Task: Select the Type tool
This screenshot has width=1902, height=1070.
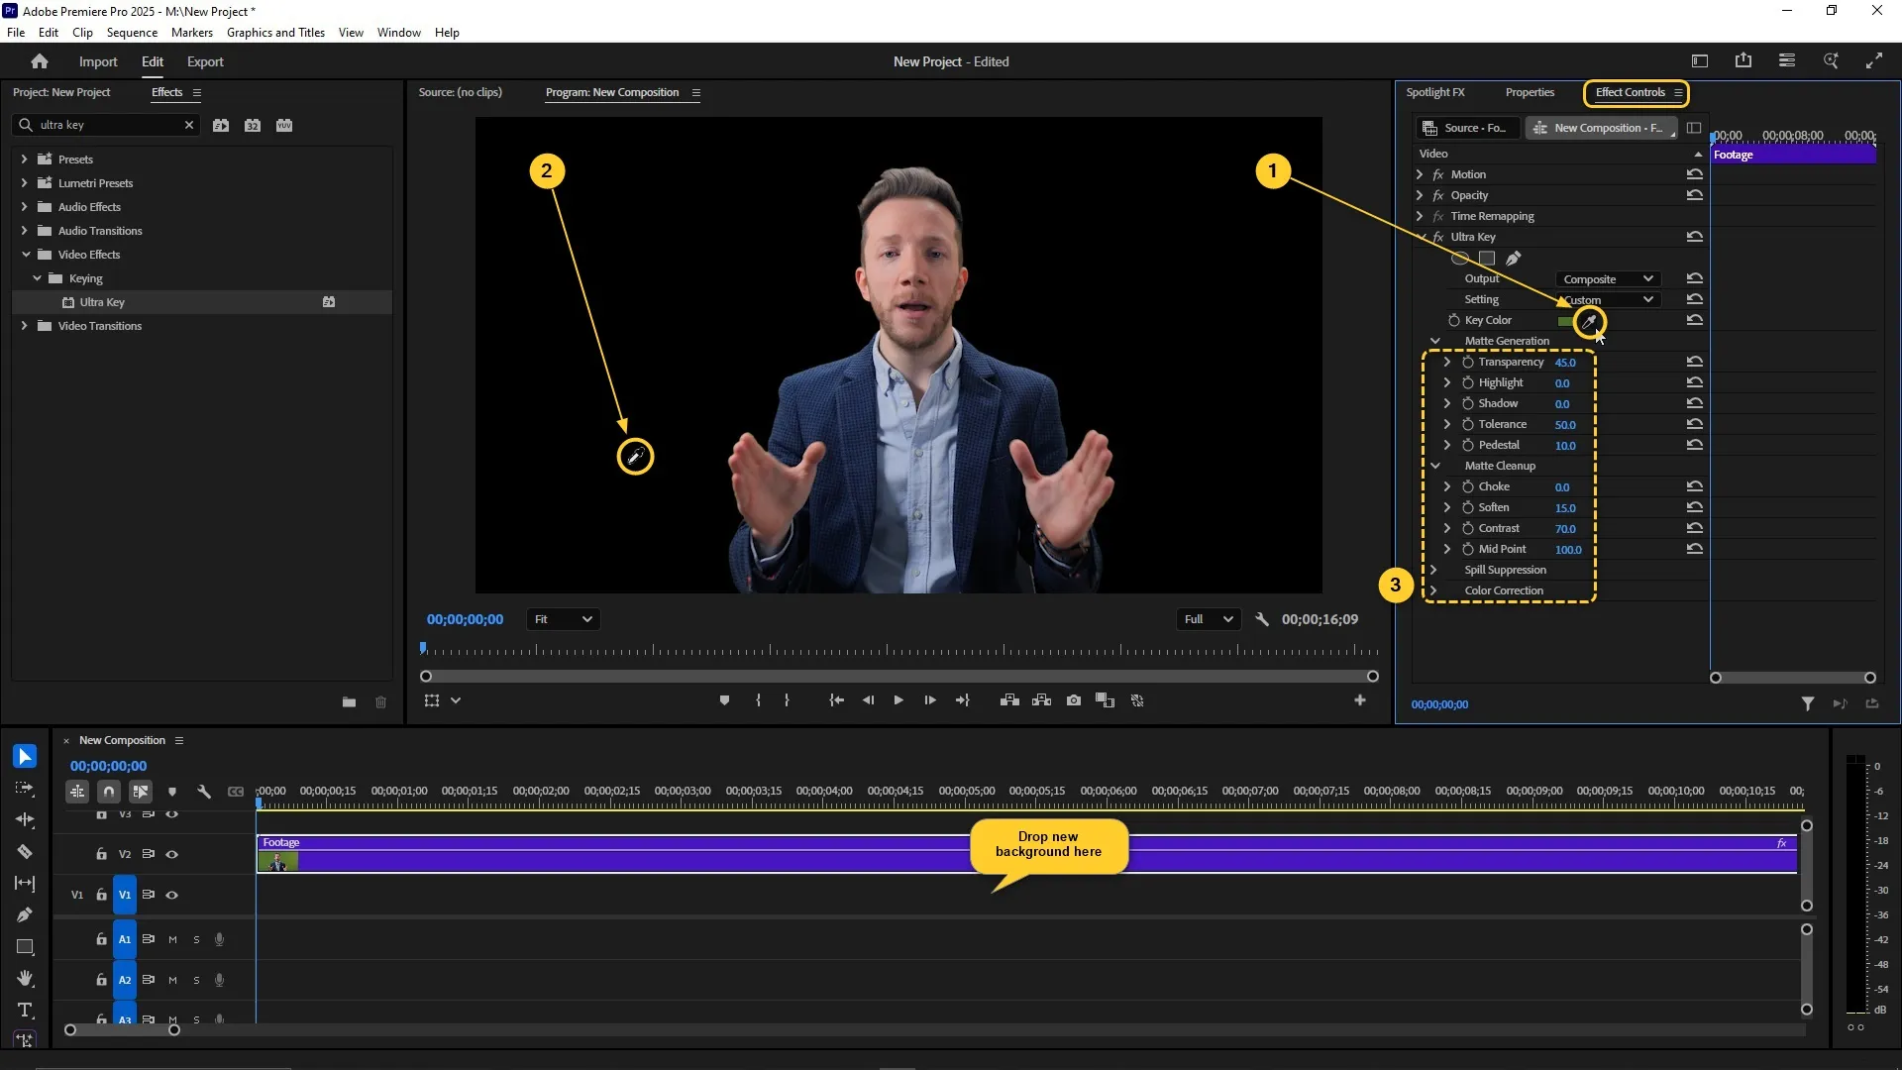Action: pyautogui.click(x=25, y=1010)
